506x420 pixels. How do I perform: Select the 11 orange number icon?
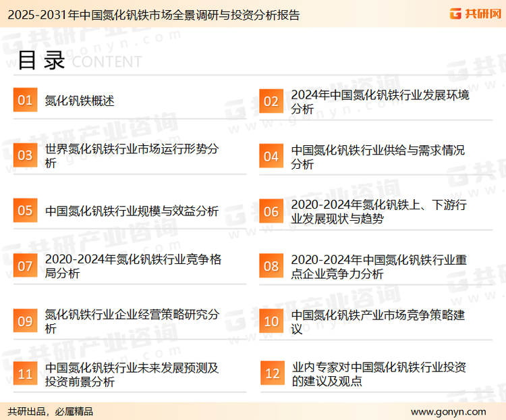click(x=25, y=374)
